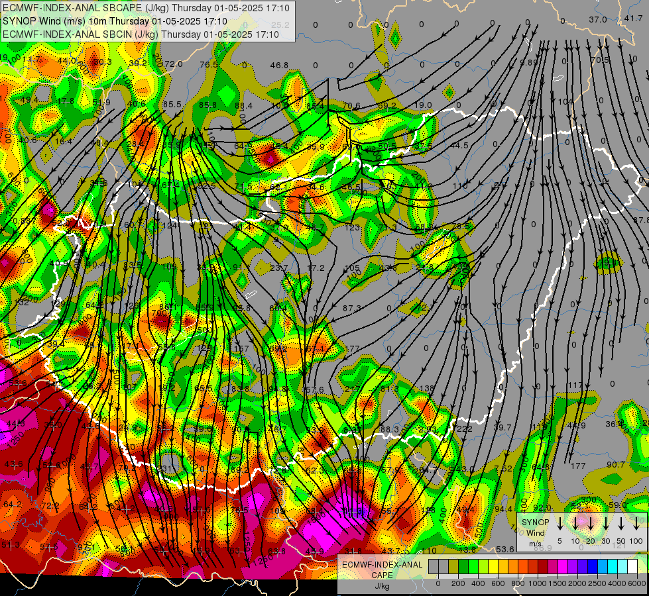Click the map value '92.0'
649x596 pixels.
[542, 507]
